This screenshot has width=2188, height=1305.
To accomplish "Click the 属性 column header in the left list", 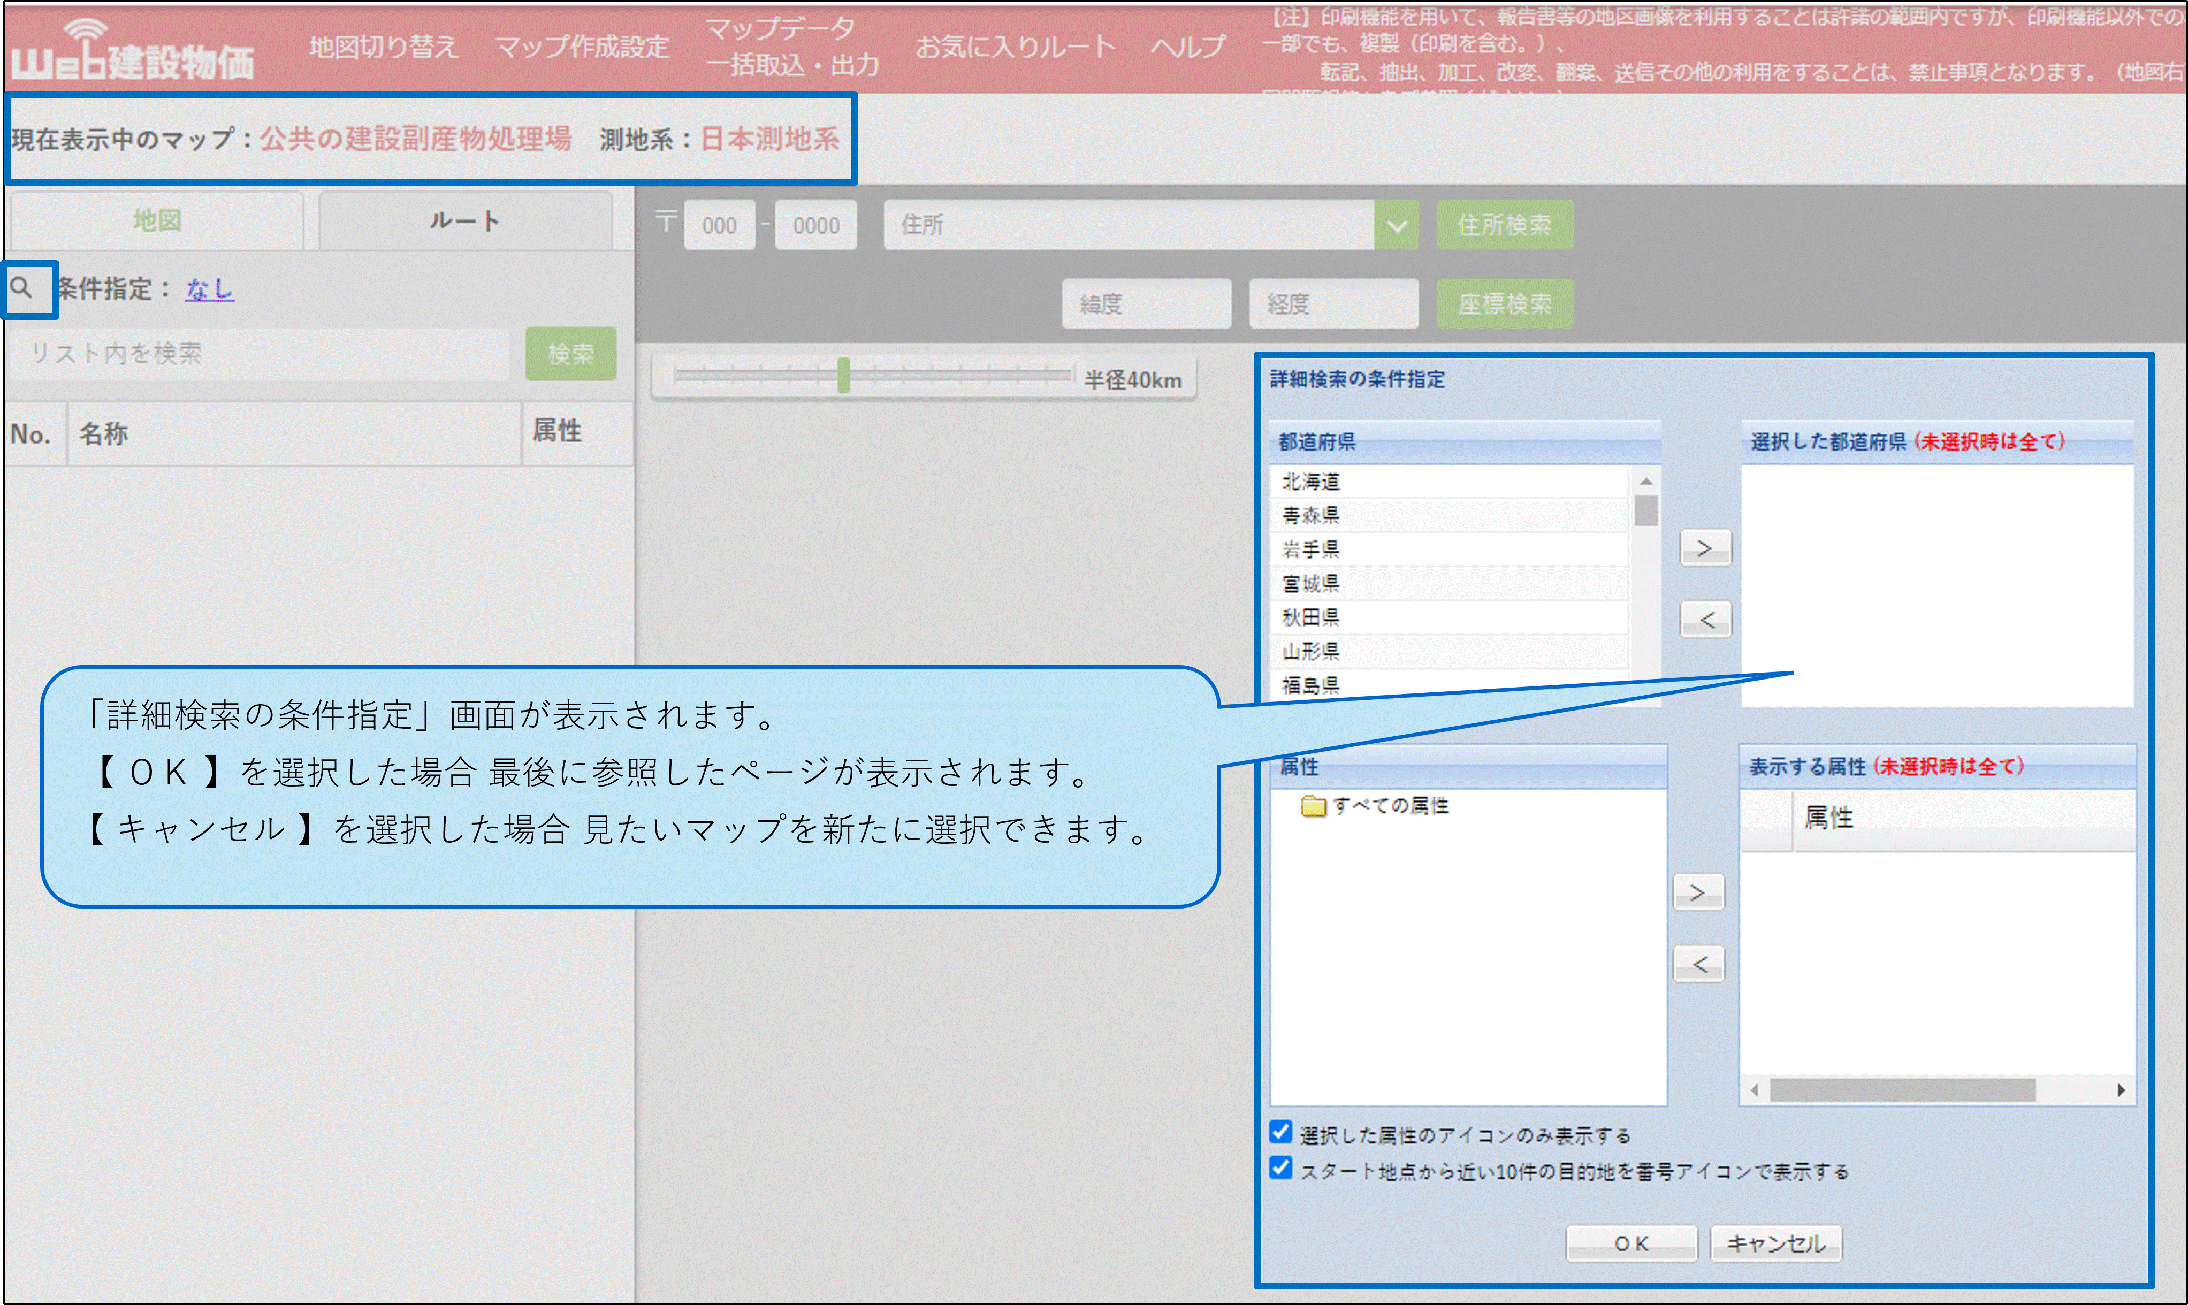I will [x=578, y=433].
